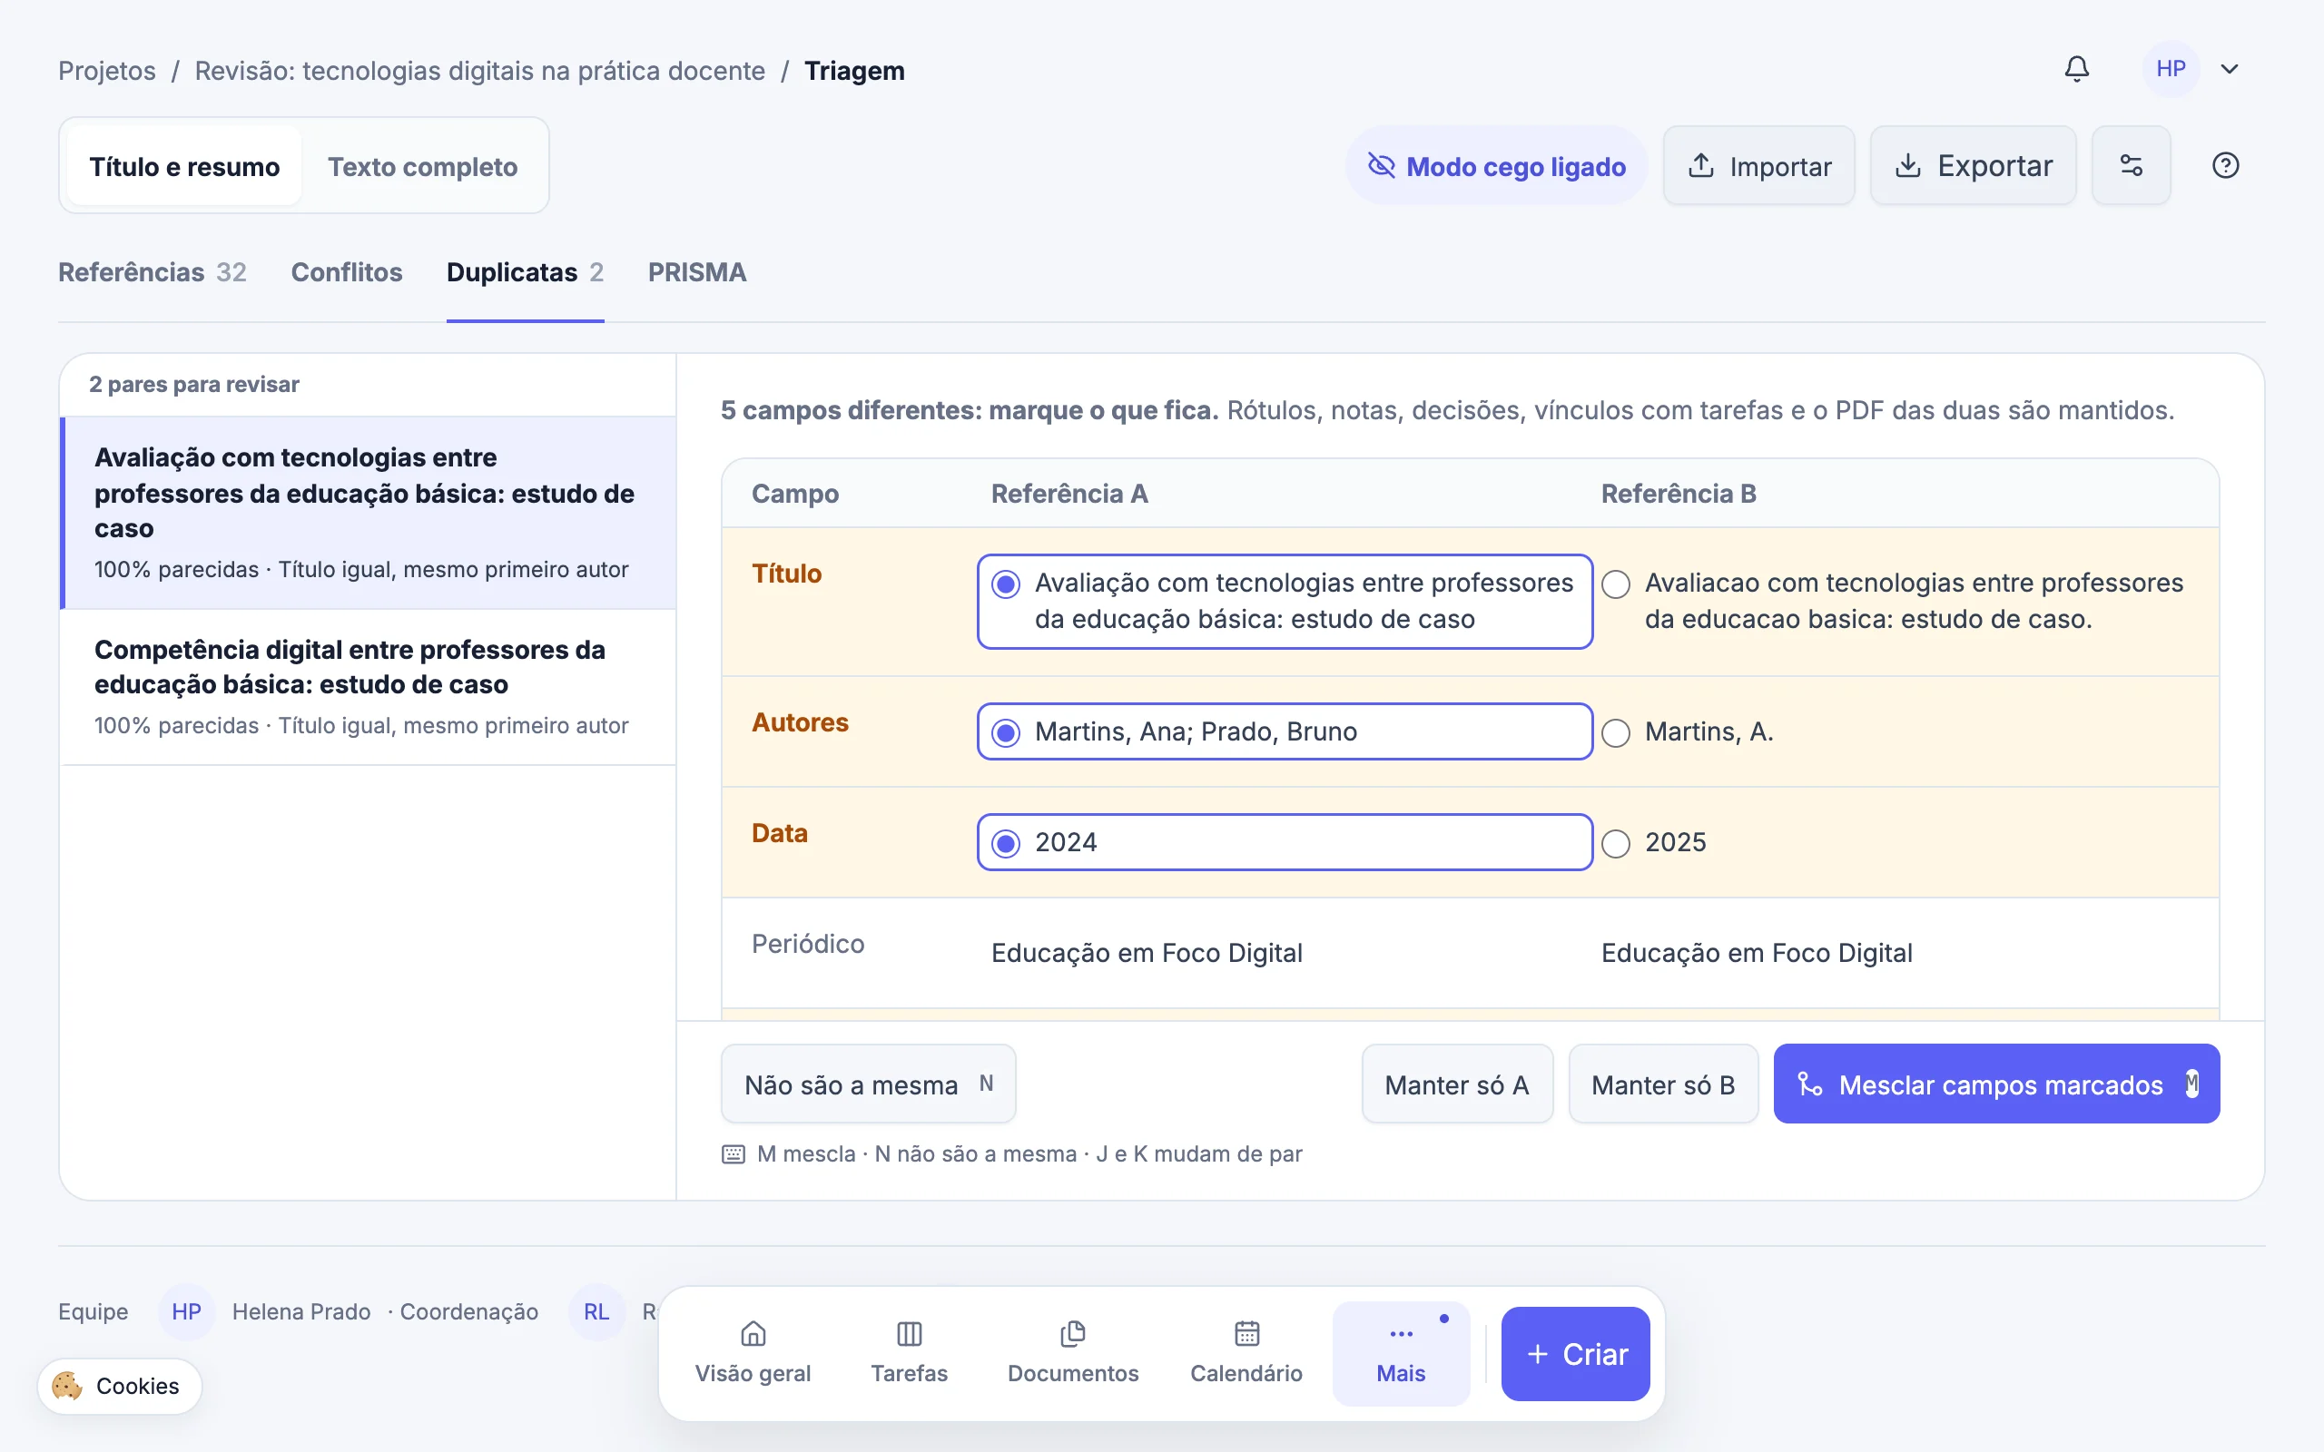Expand the HP account menu chevron
Viewport: 2324px width, 1452px height.
coord(2229,69)
